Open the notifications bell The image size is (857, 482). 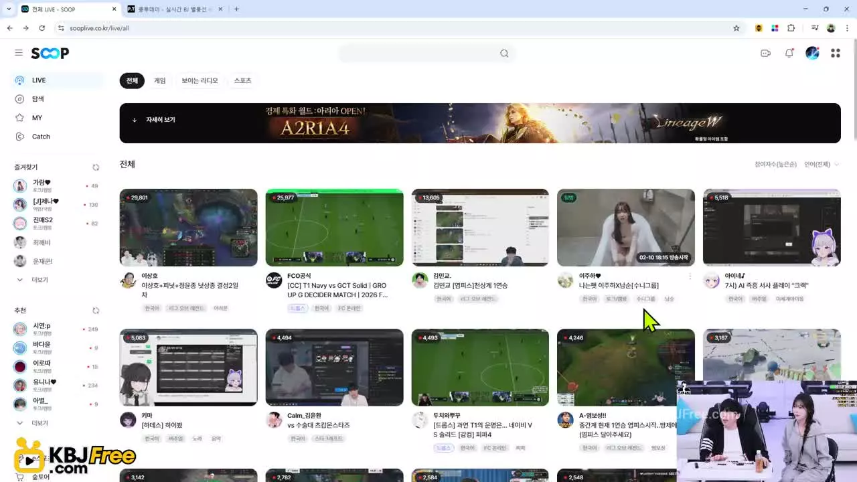789,54
